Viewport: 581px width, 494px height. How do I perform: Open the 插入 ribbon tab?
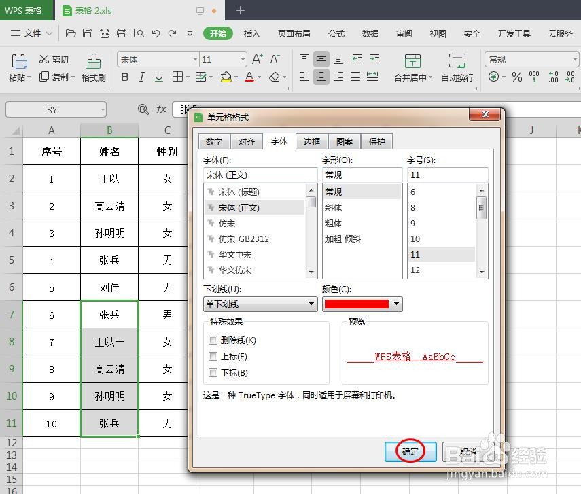pyautogui.click(x=251, y=33)
